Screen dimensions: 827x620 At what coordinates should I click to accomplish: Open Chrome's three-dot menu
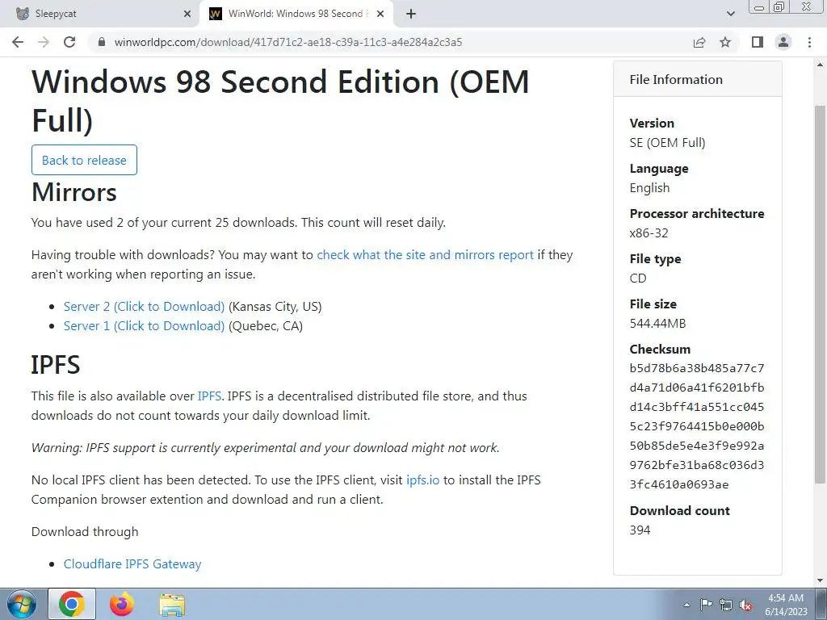pyautogui.click(x=809, y=42)
